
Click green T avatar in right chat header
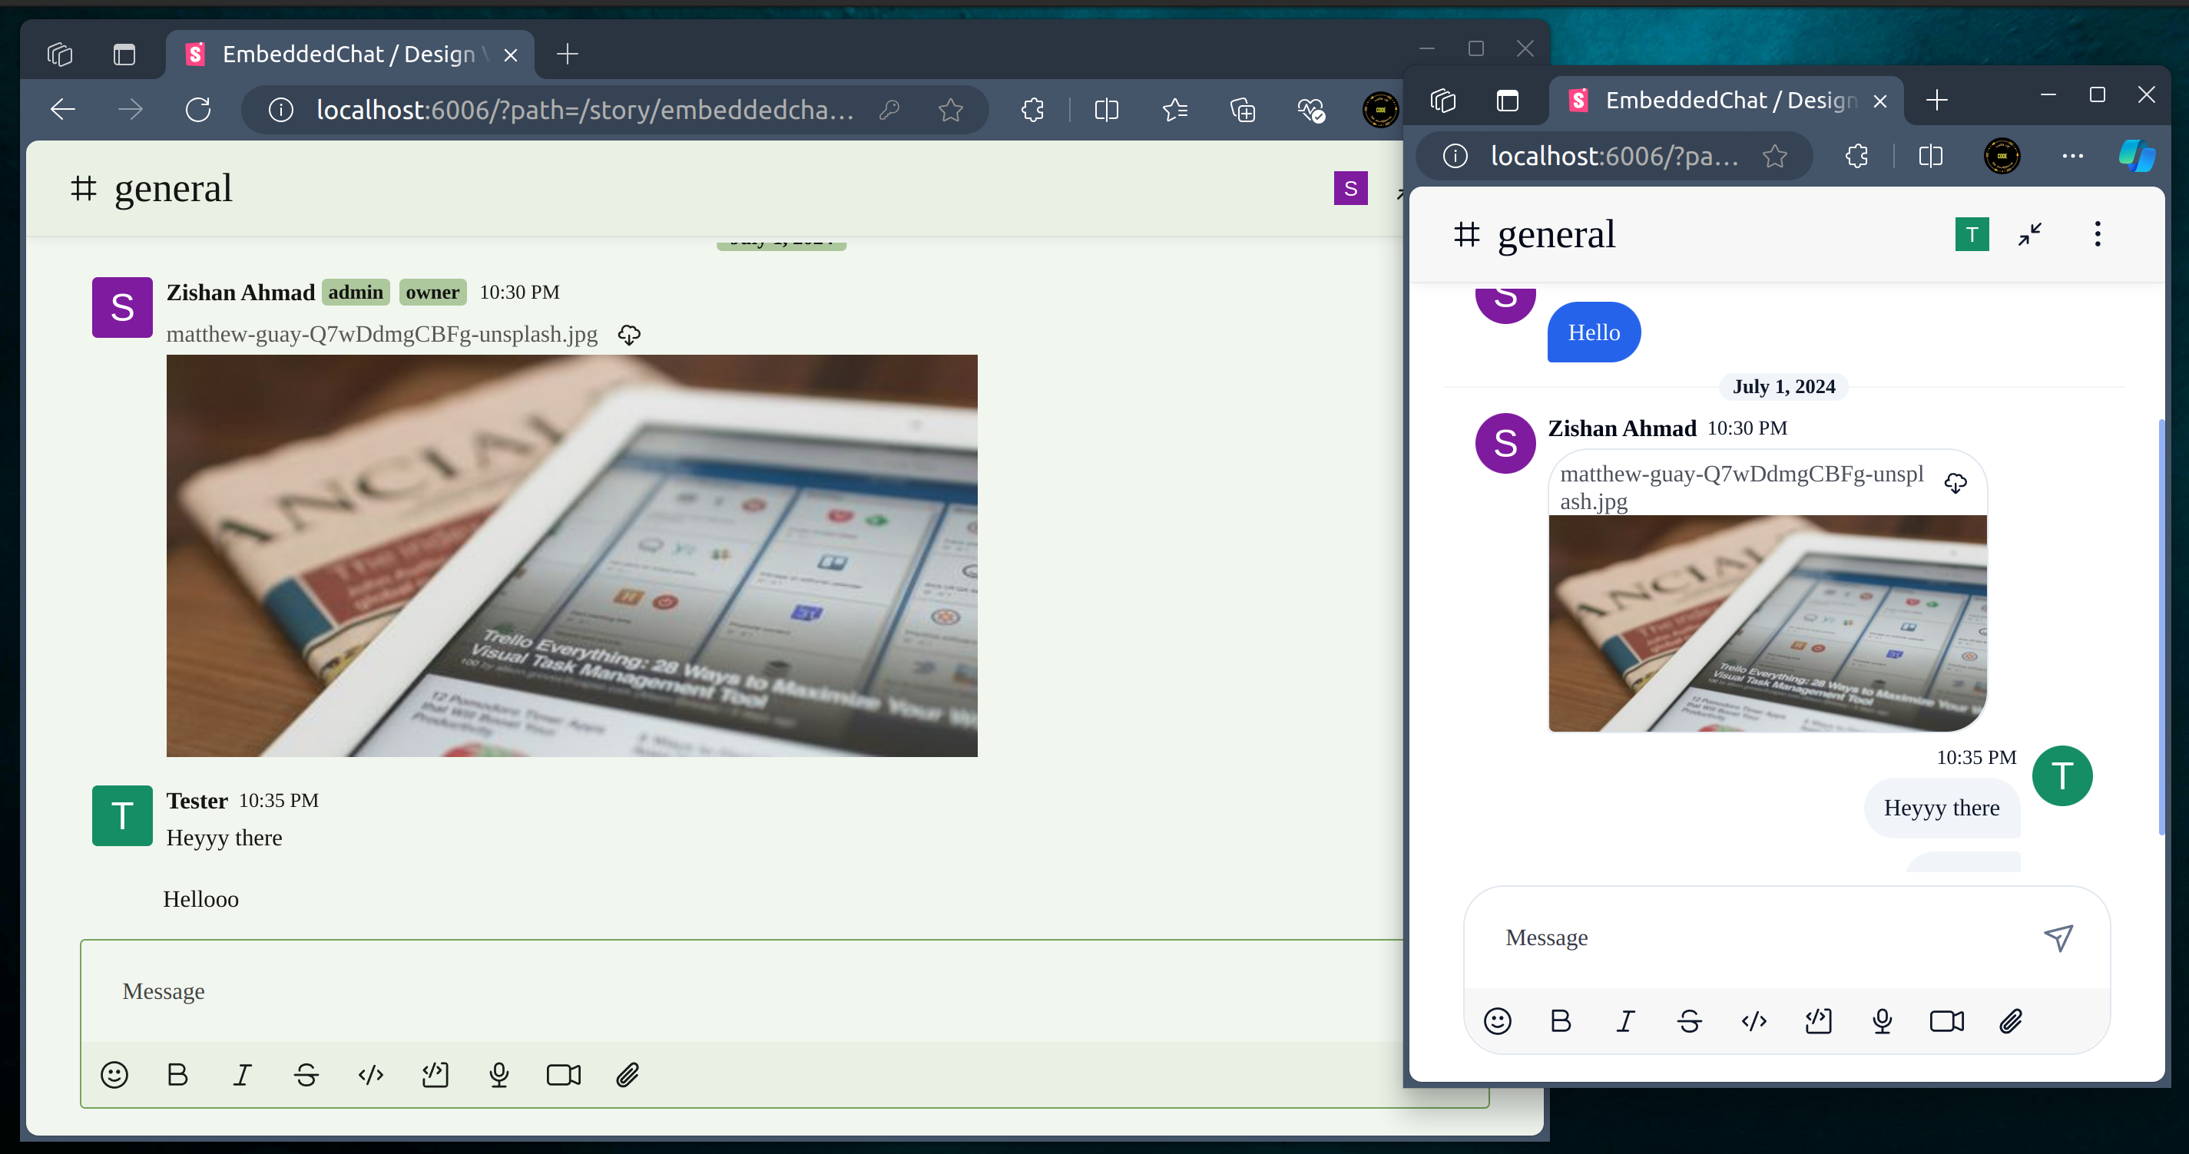1972,234
